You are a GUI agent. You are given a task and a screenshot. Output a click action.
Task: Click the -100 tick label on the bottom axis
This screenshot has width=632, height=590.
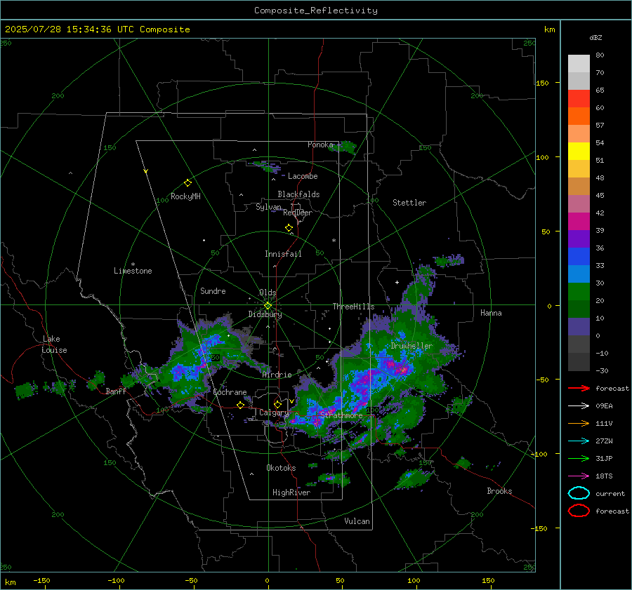point(116,580)
